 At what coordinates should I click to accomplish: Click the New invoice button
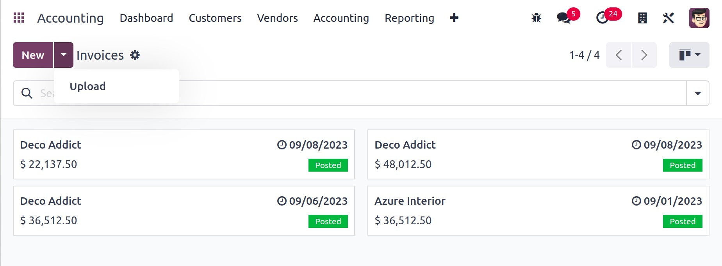click(x=33, y=55)
